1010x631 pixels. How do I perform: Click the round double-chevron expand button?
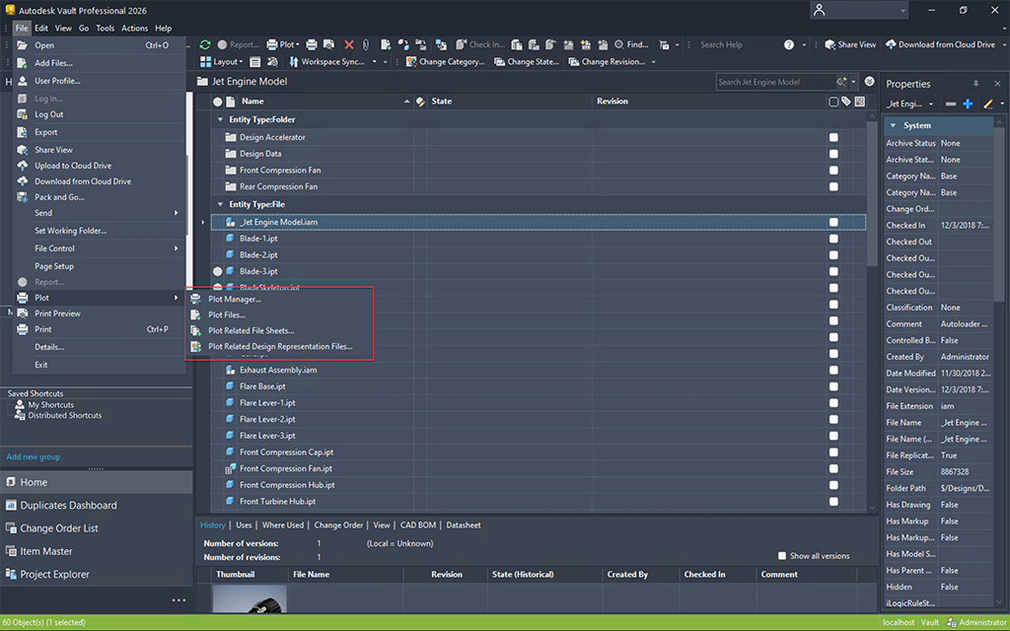[x=870, y=81]
